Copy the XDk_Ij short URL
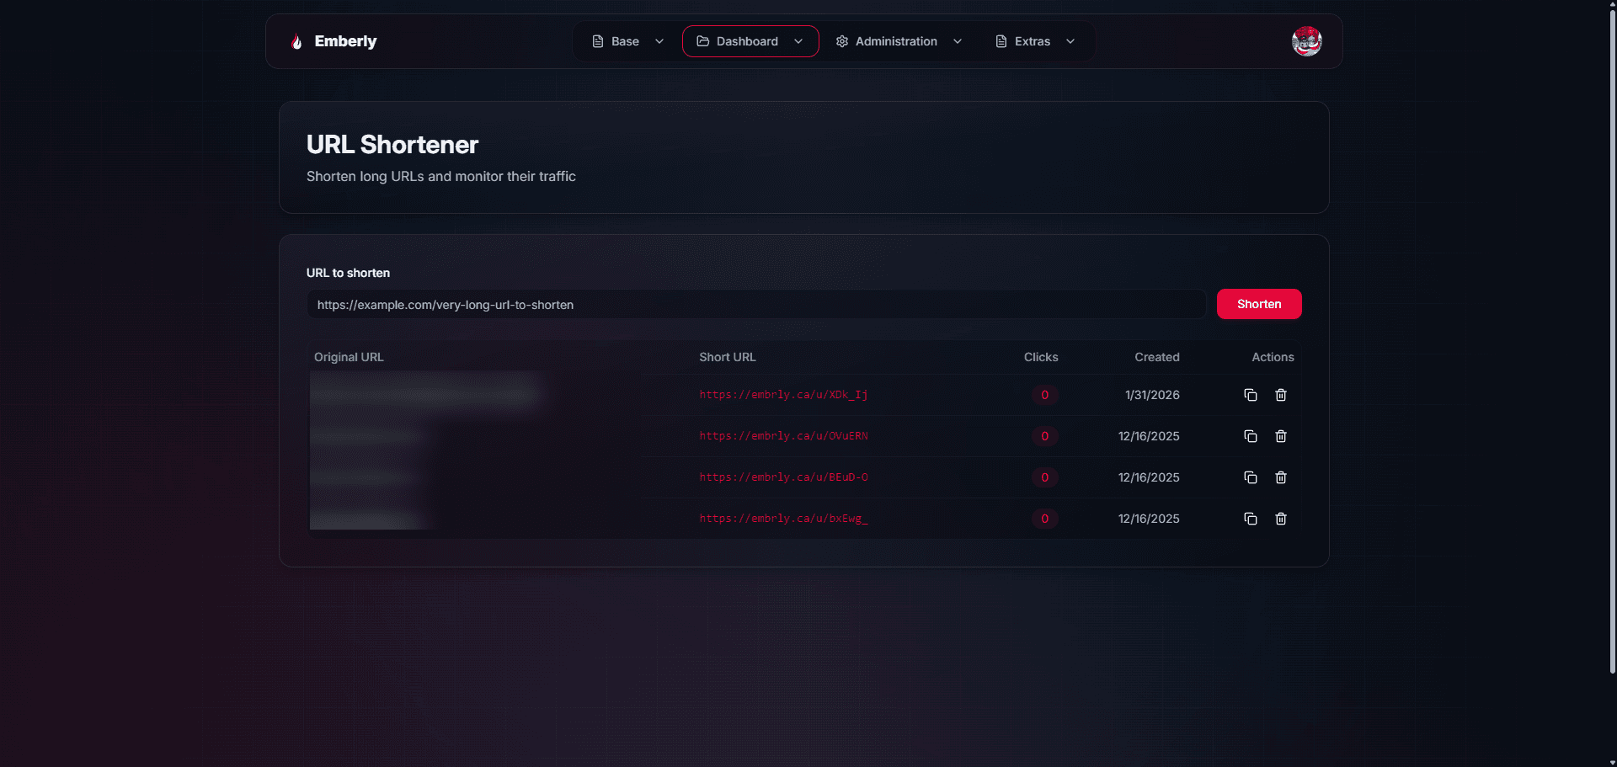Screen dimensions: 1617x767 (x=1251, y=395)
